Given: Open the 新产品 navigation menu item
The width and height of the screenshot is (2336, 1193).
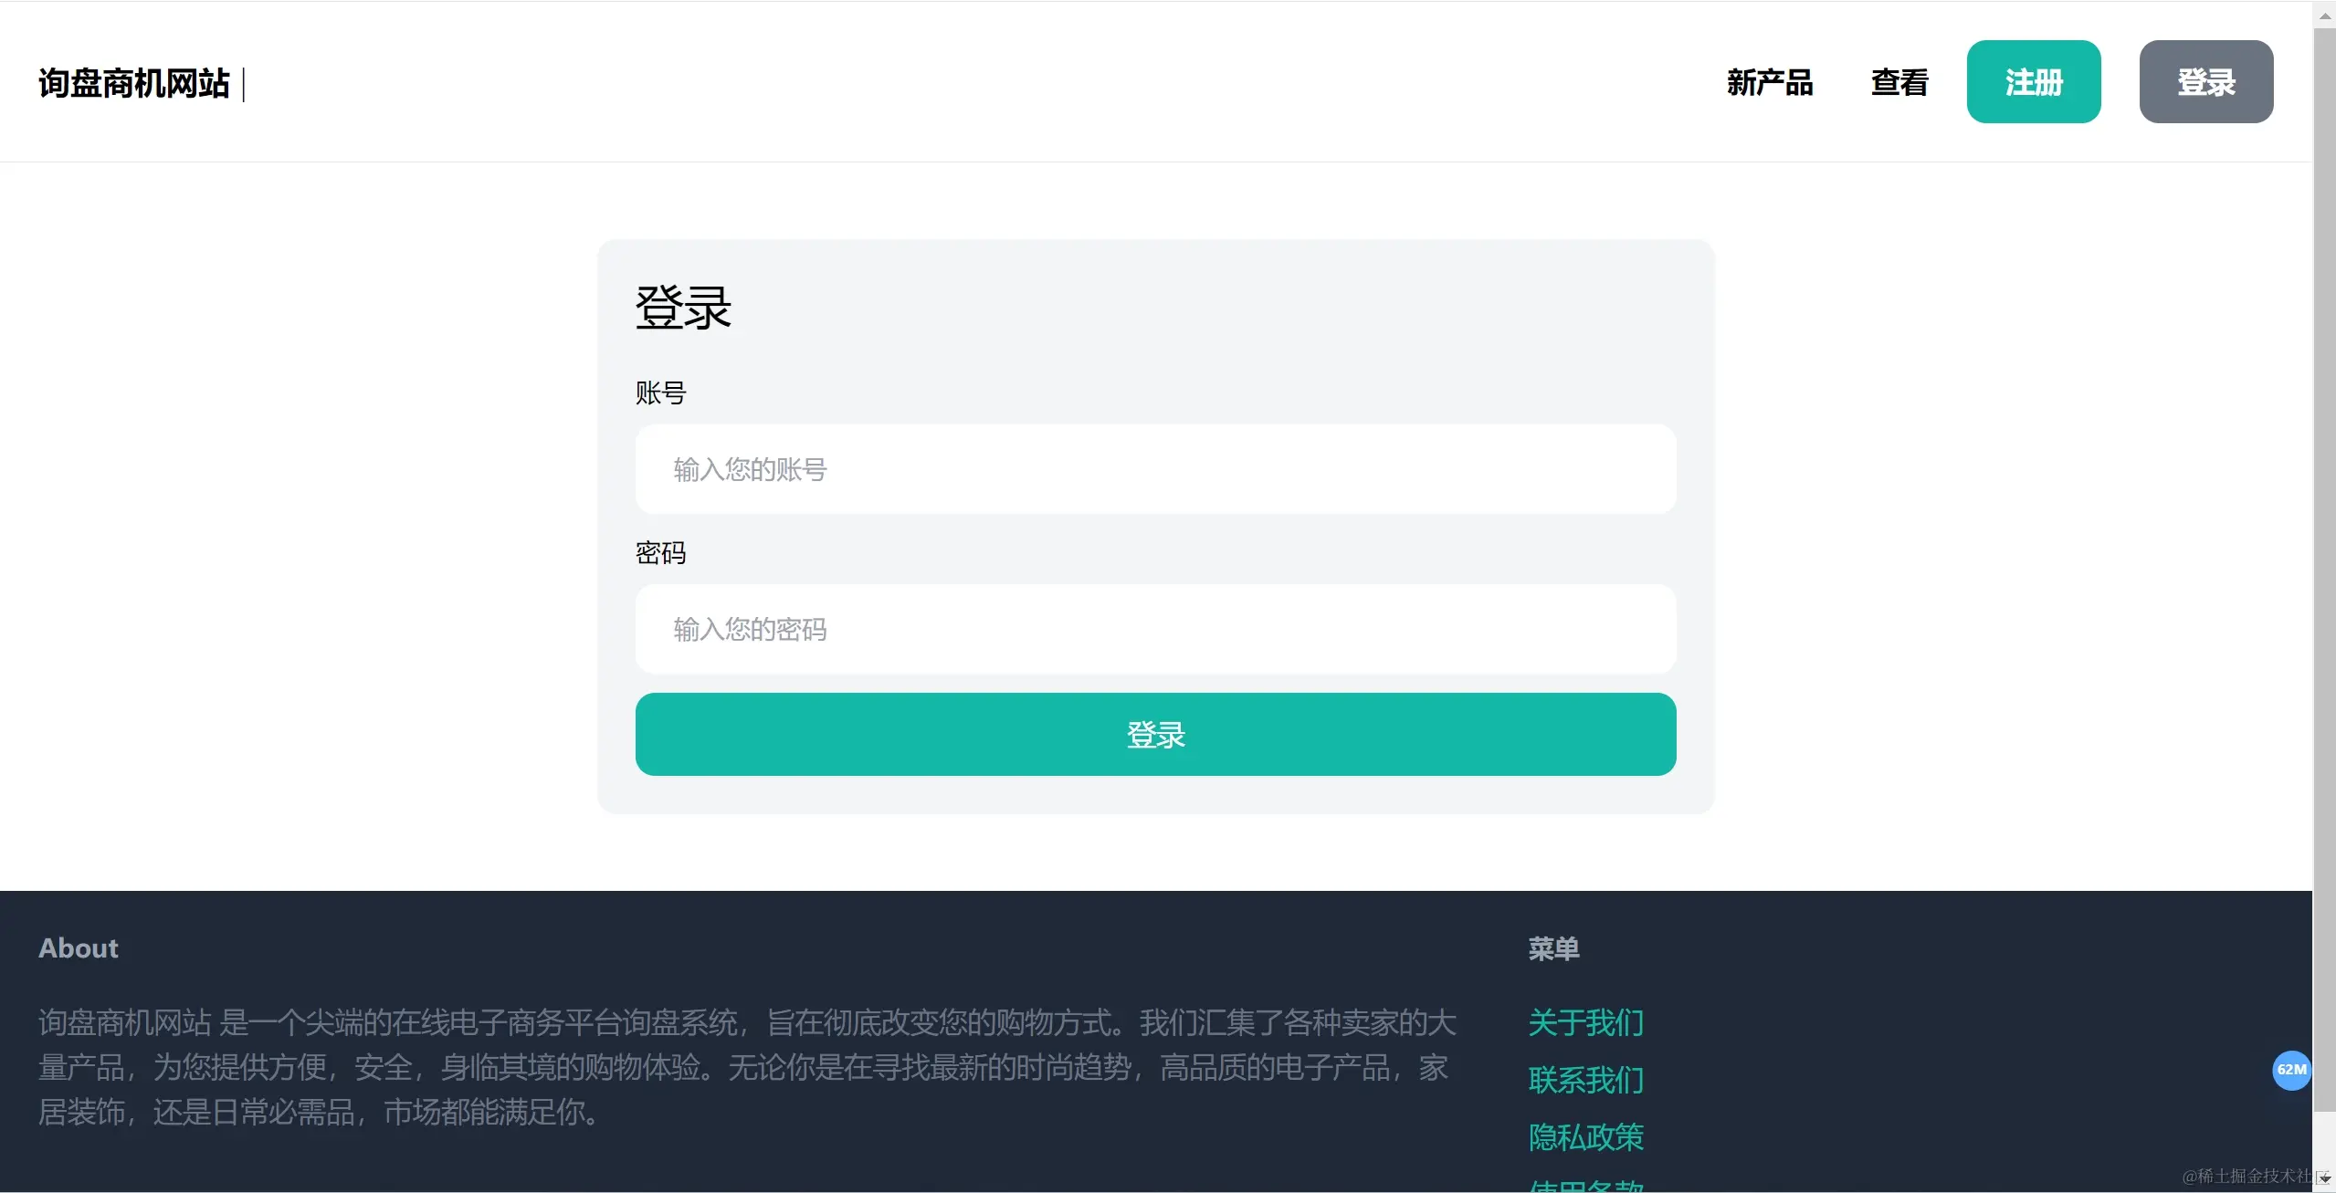Looking at the screenshot, I should tap(1769, 82).
